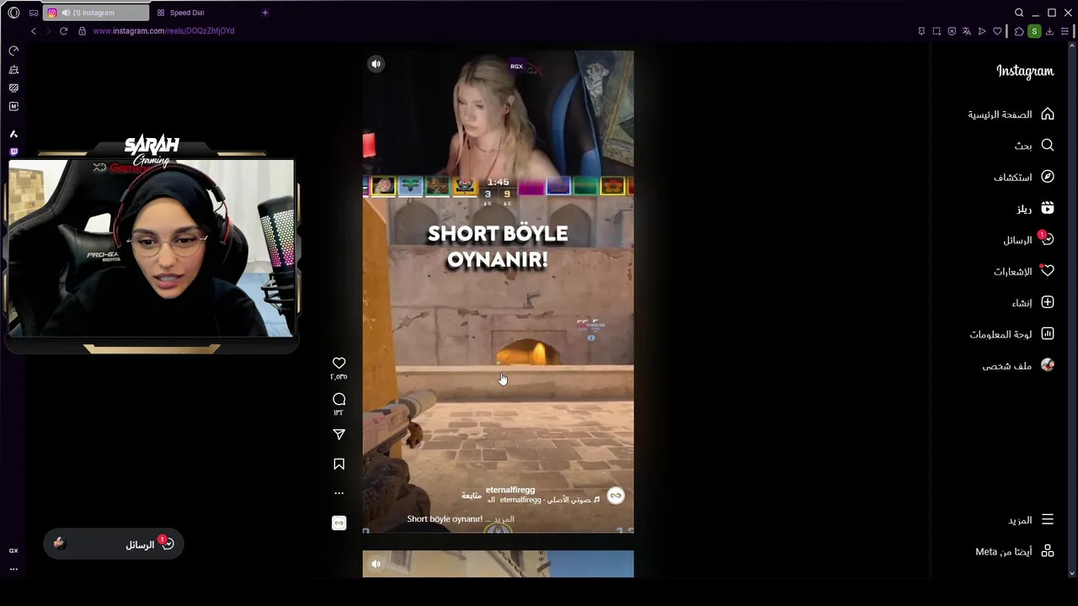Screen dimensions: 1078x606
Task: Like the reel with heart icon
Action: (339, 363)
